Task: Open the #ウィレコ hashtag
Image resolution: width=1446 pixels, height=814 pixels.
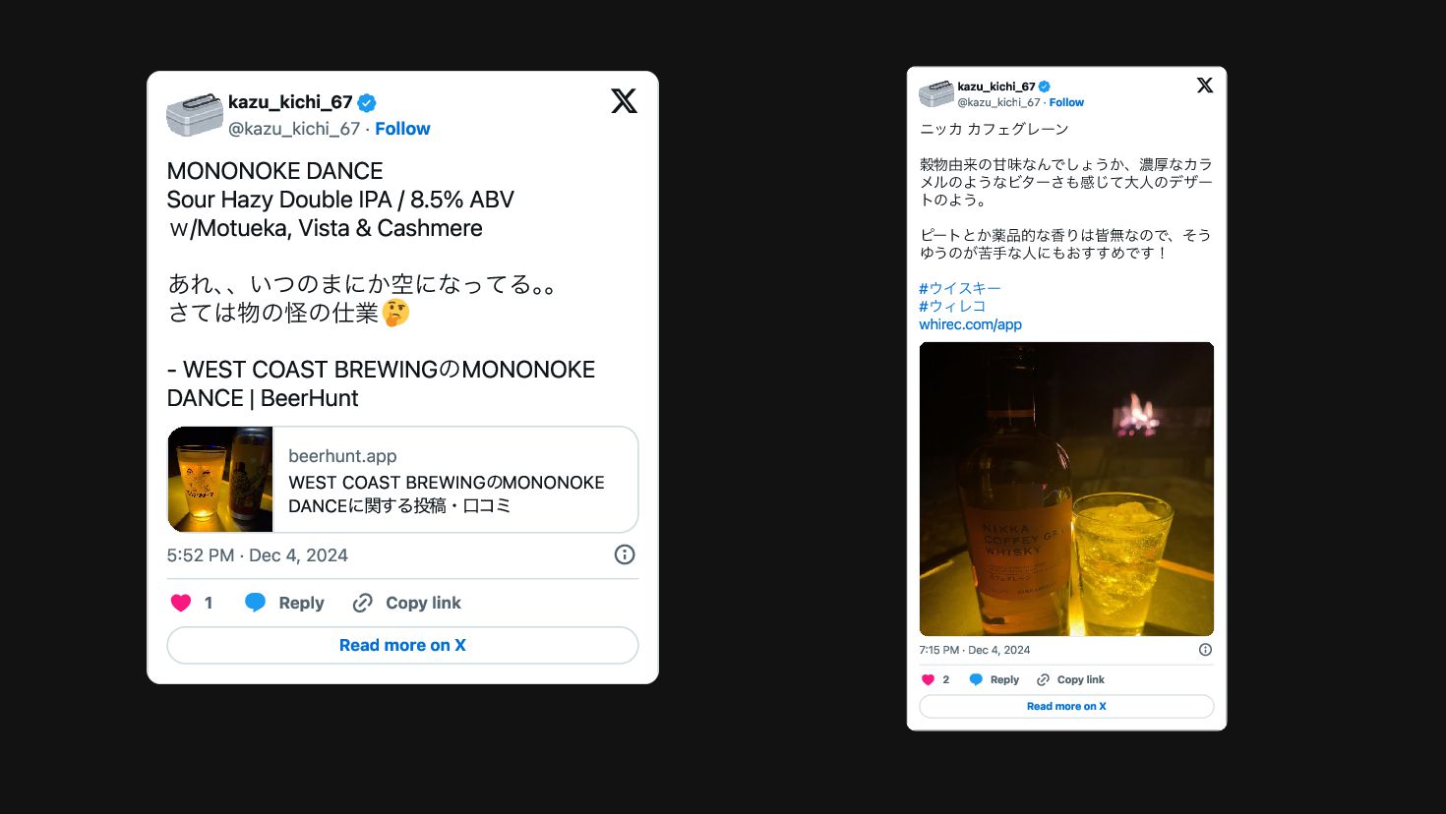Action: coord(952,306)
